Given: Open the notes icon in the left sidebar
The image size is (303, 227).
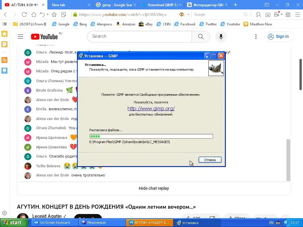Looking at the screenshot, I should click(4, 44).
